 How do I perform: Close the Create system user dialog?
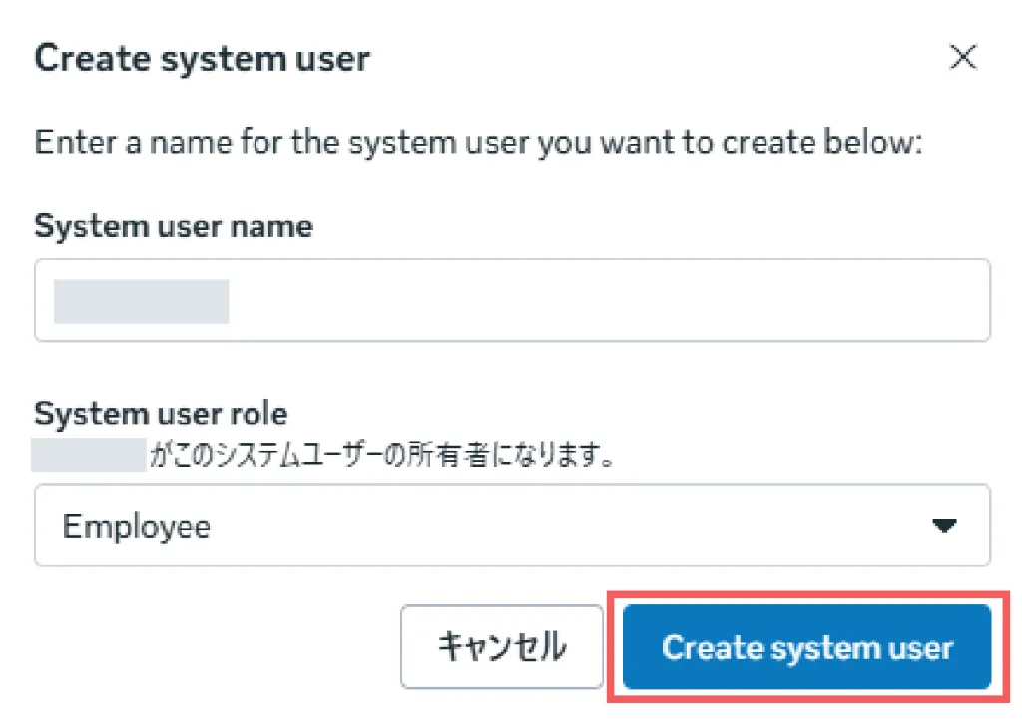pyautogui.click(x=962, y=58)
